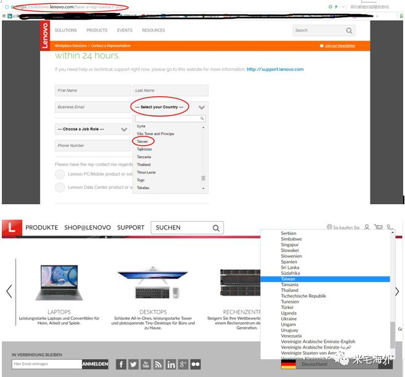Screen dimensions: 405x377
Task: Open the PRODUCTS menu
Action: 97,30
